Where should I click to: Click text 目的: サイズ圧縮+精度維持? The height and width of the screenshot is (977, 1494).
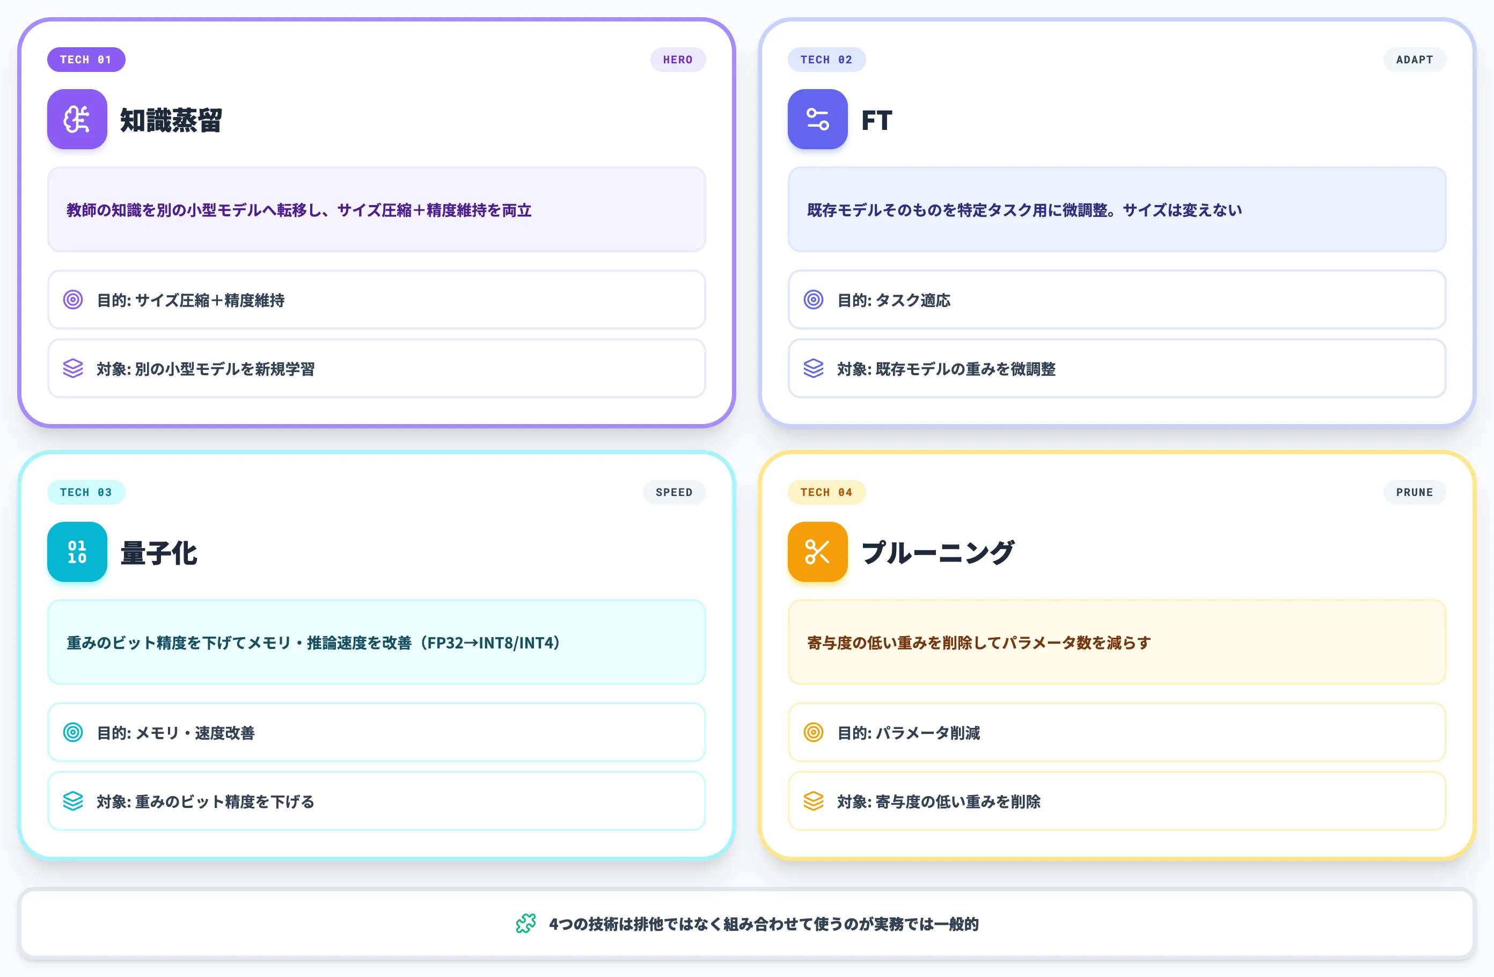[x=190, y=300]
